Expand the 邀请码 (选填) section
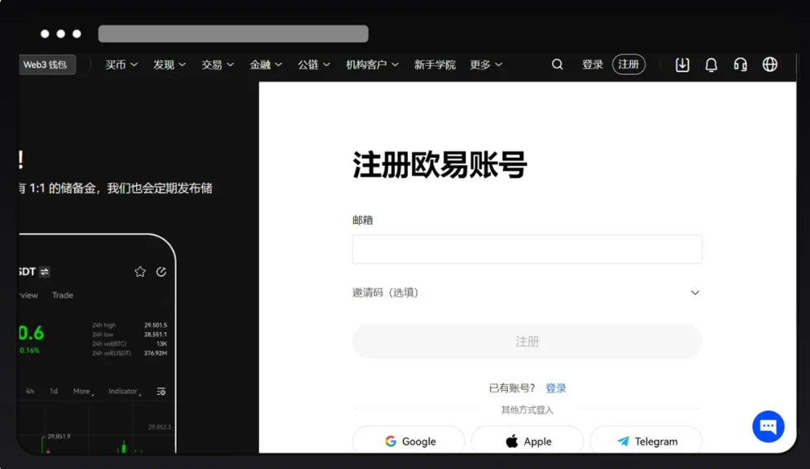The width and height of the screenshot is (810, 469). click(527, 292)
